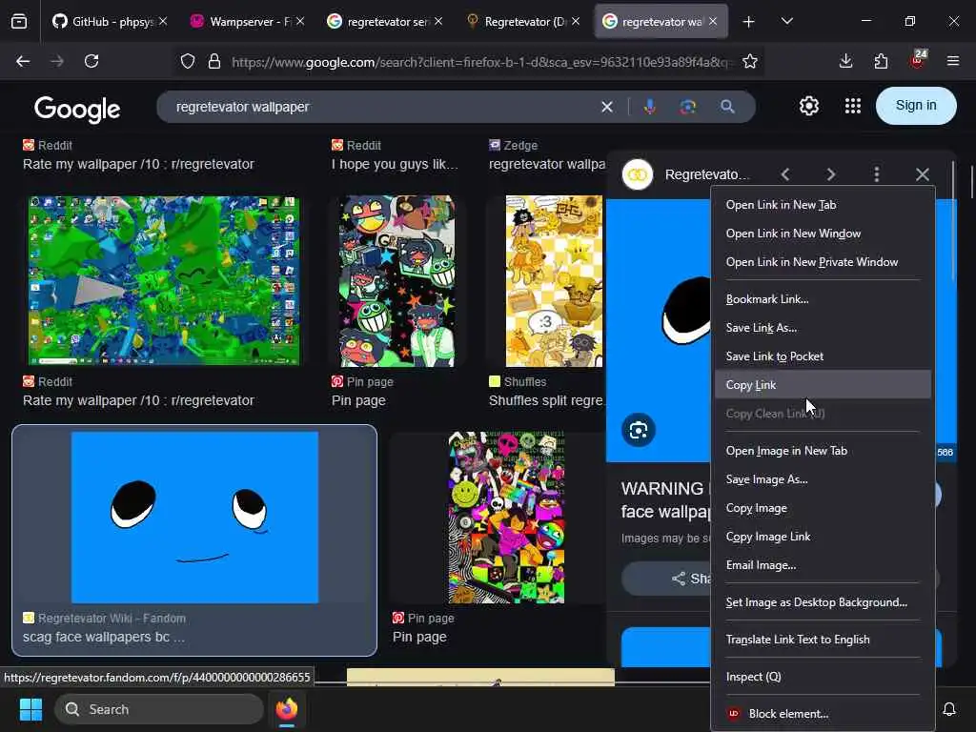Screen dimensions: 976x732
Task: Click Firefox View icon in tab bar
Action: pos(19,22)
